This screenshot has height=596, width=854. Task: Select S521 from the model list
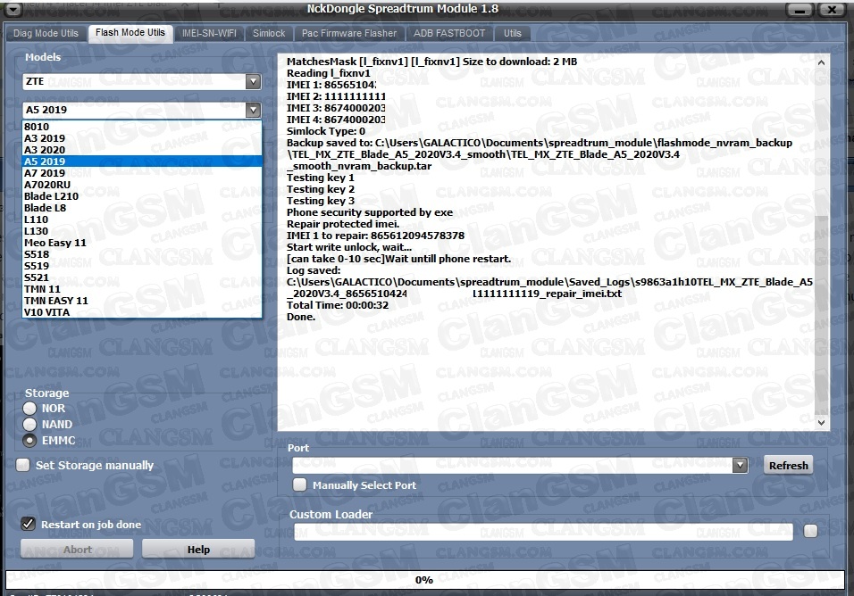click(142, 277)
